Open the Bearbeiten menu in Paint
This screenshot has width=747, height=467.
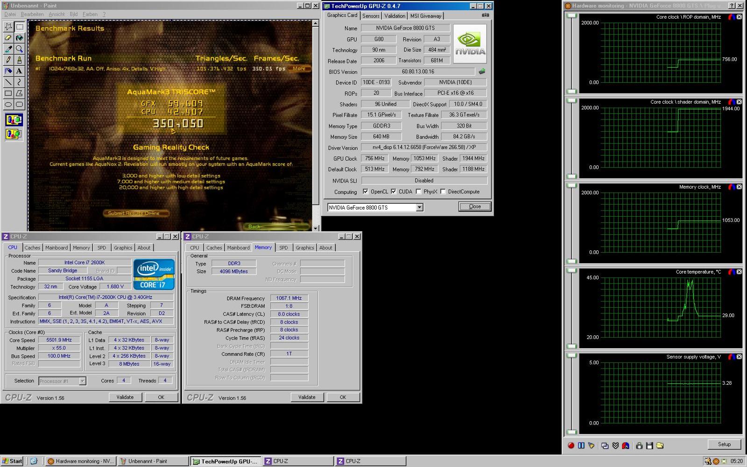tap(32, 14)
